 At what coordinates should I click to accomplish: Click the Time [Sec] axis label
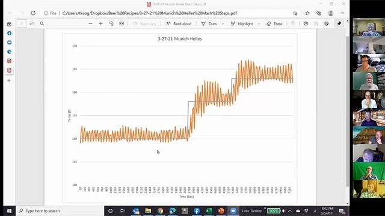(x=186, y=197)
